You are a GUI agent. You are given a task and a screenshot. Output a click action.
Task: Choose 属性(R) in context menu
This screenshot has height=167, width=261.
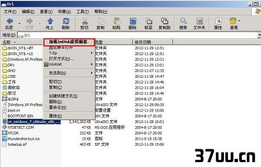[x=69, y=116]
